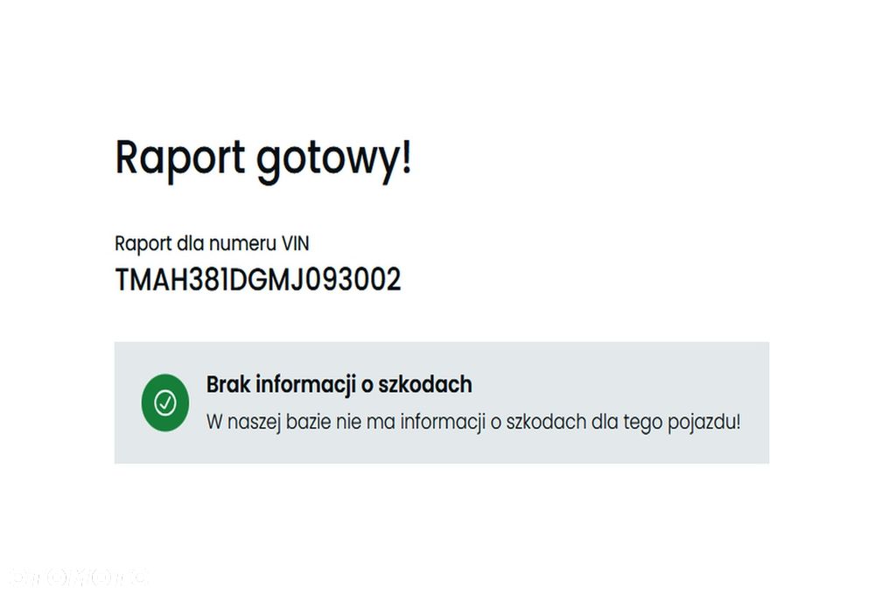
Task: Click the faint otomoto watermark logo
Action: (x=80, y=577)
